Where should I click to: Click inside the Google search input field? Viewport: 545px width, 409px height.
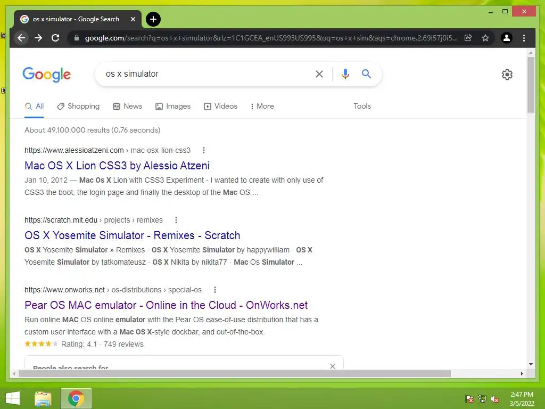point(207,73)
